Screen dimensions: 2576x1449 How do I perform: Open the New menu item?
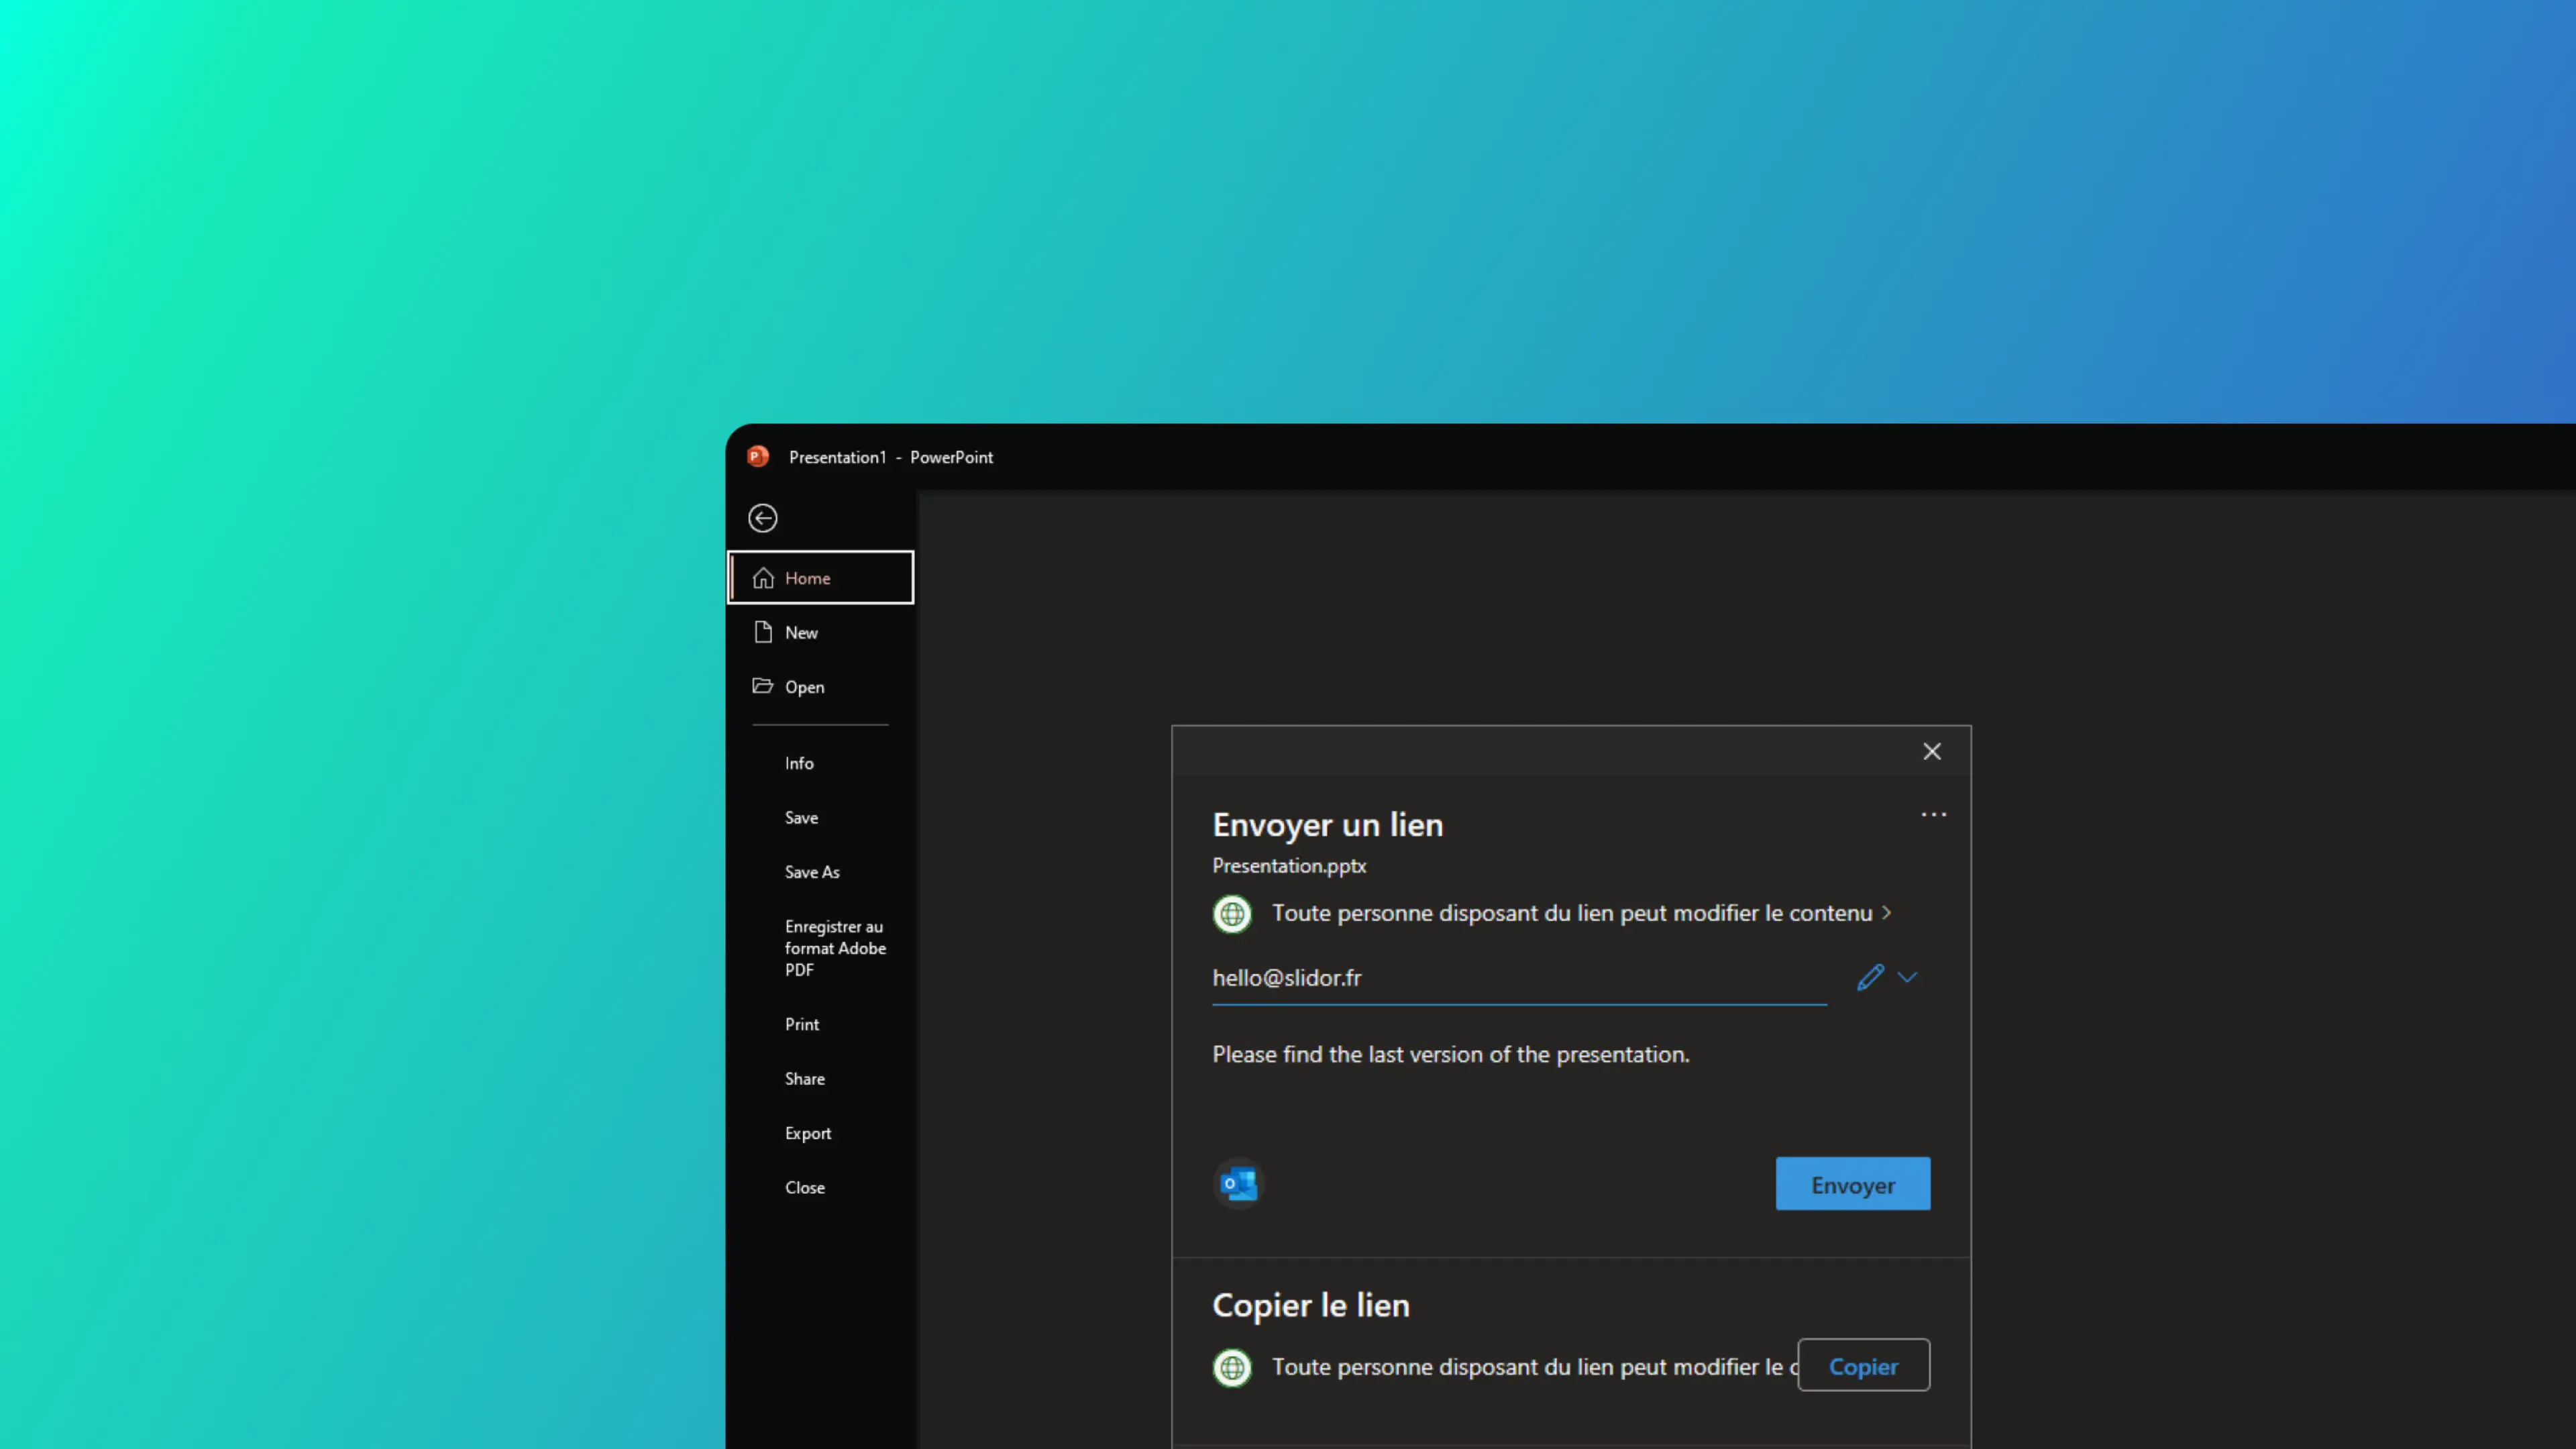801,633
